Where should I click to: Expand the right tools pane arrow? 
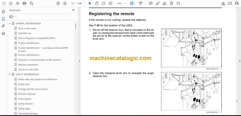pyautogui.click(x=239, y=61)
